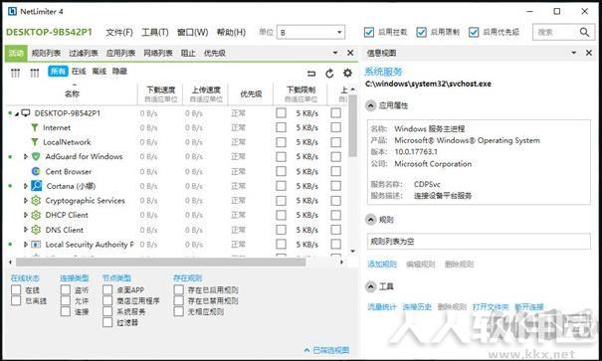Viewport: 602px width, 361px height.
Task: Click the scroll-down arrow of the list
Action: [x=352, y=252]
